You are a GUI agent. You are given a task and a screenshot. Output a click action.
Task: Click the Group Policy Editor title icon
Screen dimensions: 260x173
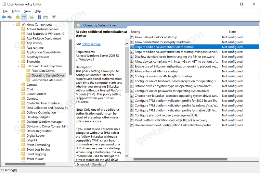coord(4,4)
